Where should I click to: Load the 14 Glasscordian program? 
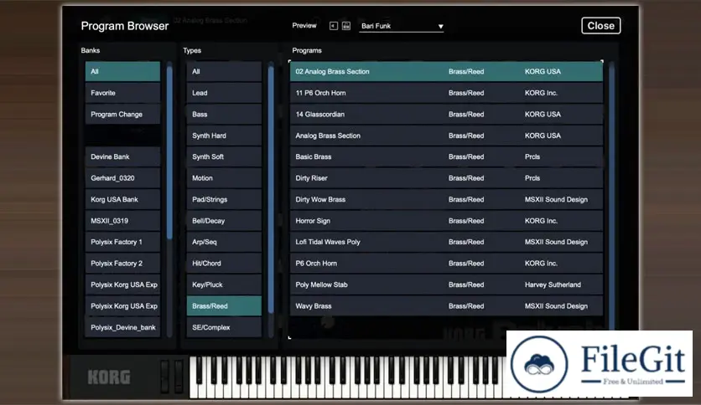point(446,114)
